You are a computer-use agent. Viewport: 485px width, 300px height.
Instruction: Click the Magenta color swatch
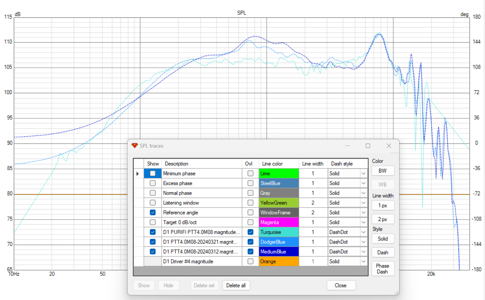click(279, 222)
